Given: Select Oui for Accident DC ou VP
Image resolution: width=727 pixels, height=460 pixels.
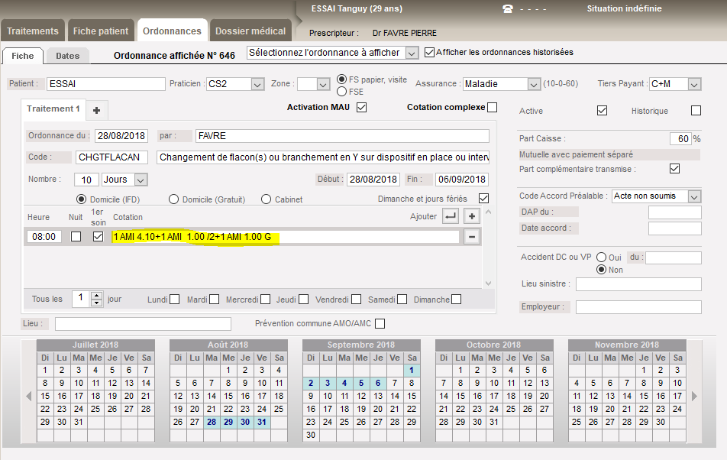Looking at the screenshot, I should point(601,258).
